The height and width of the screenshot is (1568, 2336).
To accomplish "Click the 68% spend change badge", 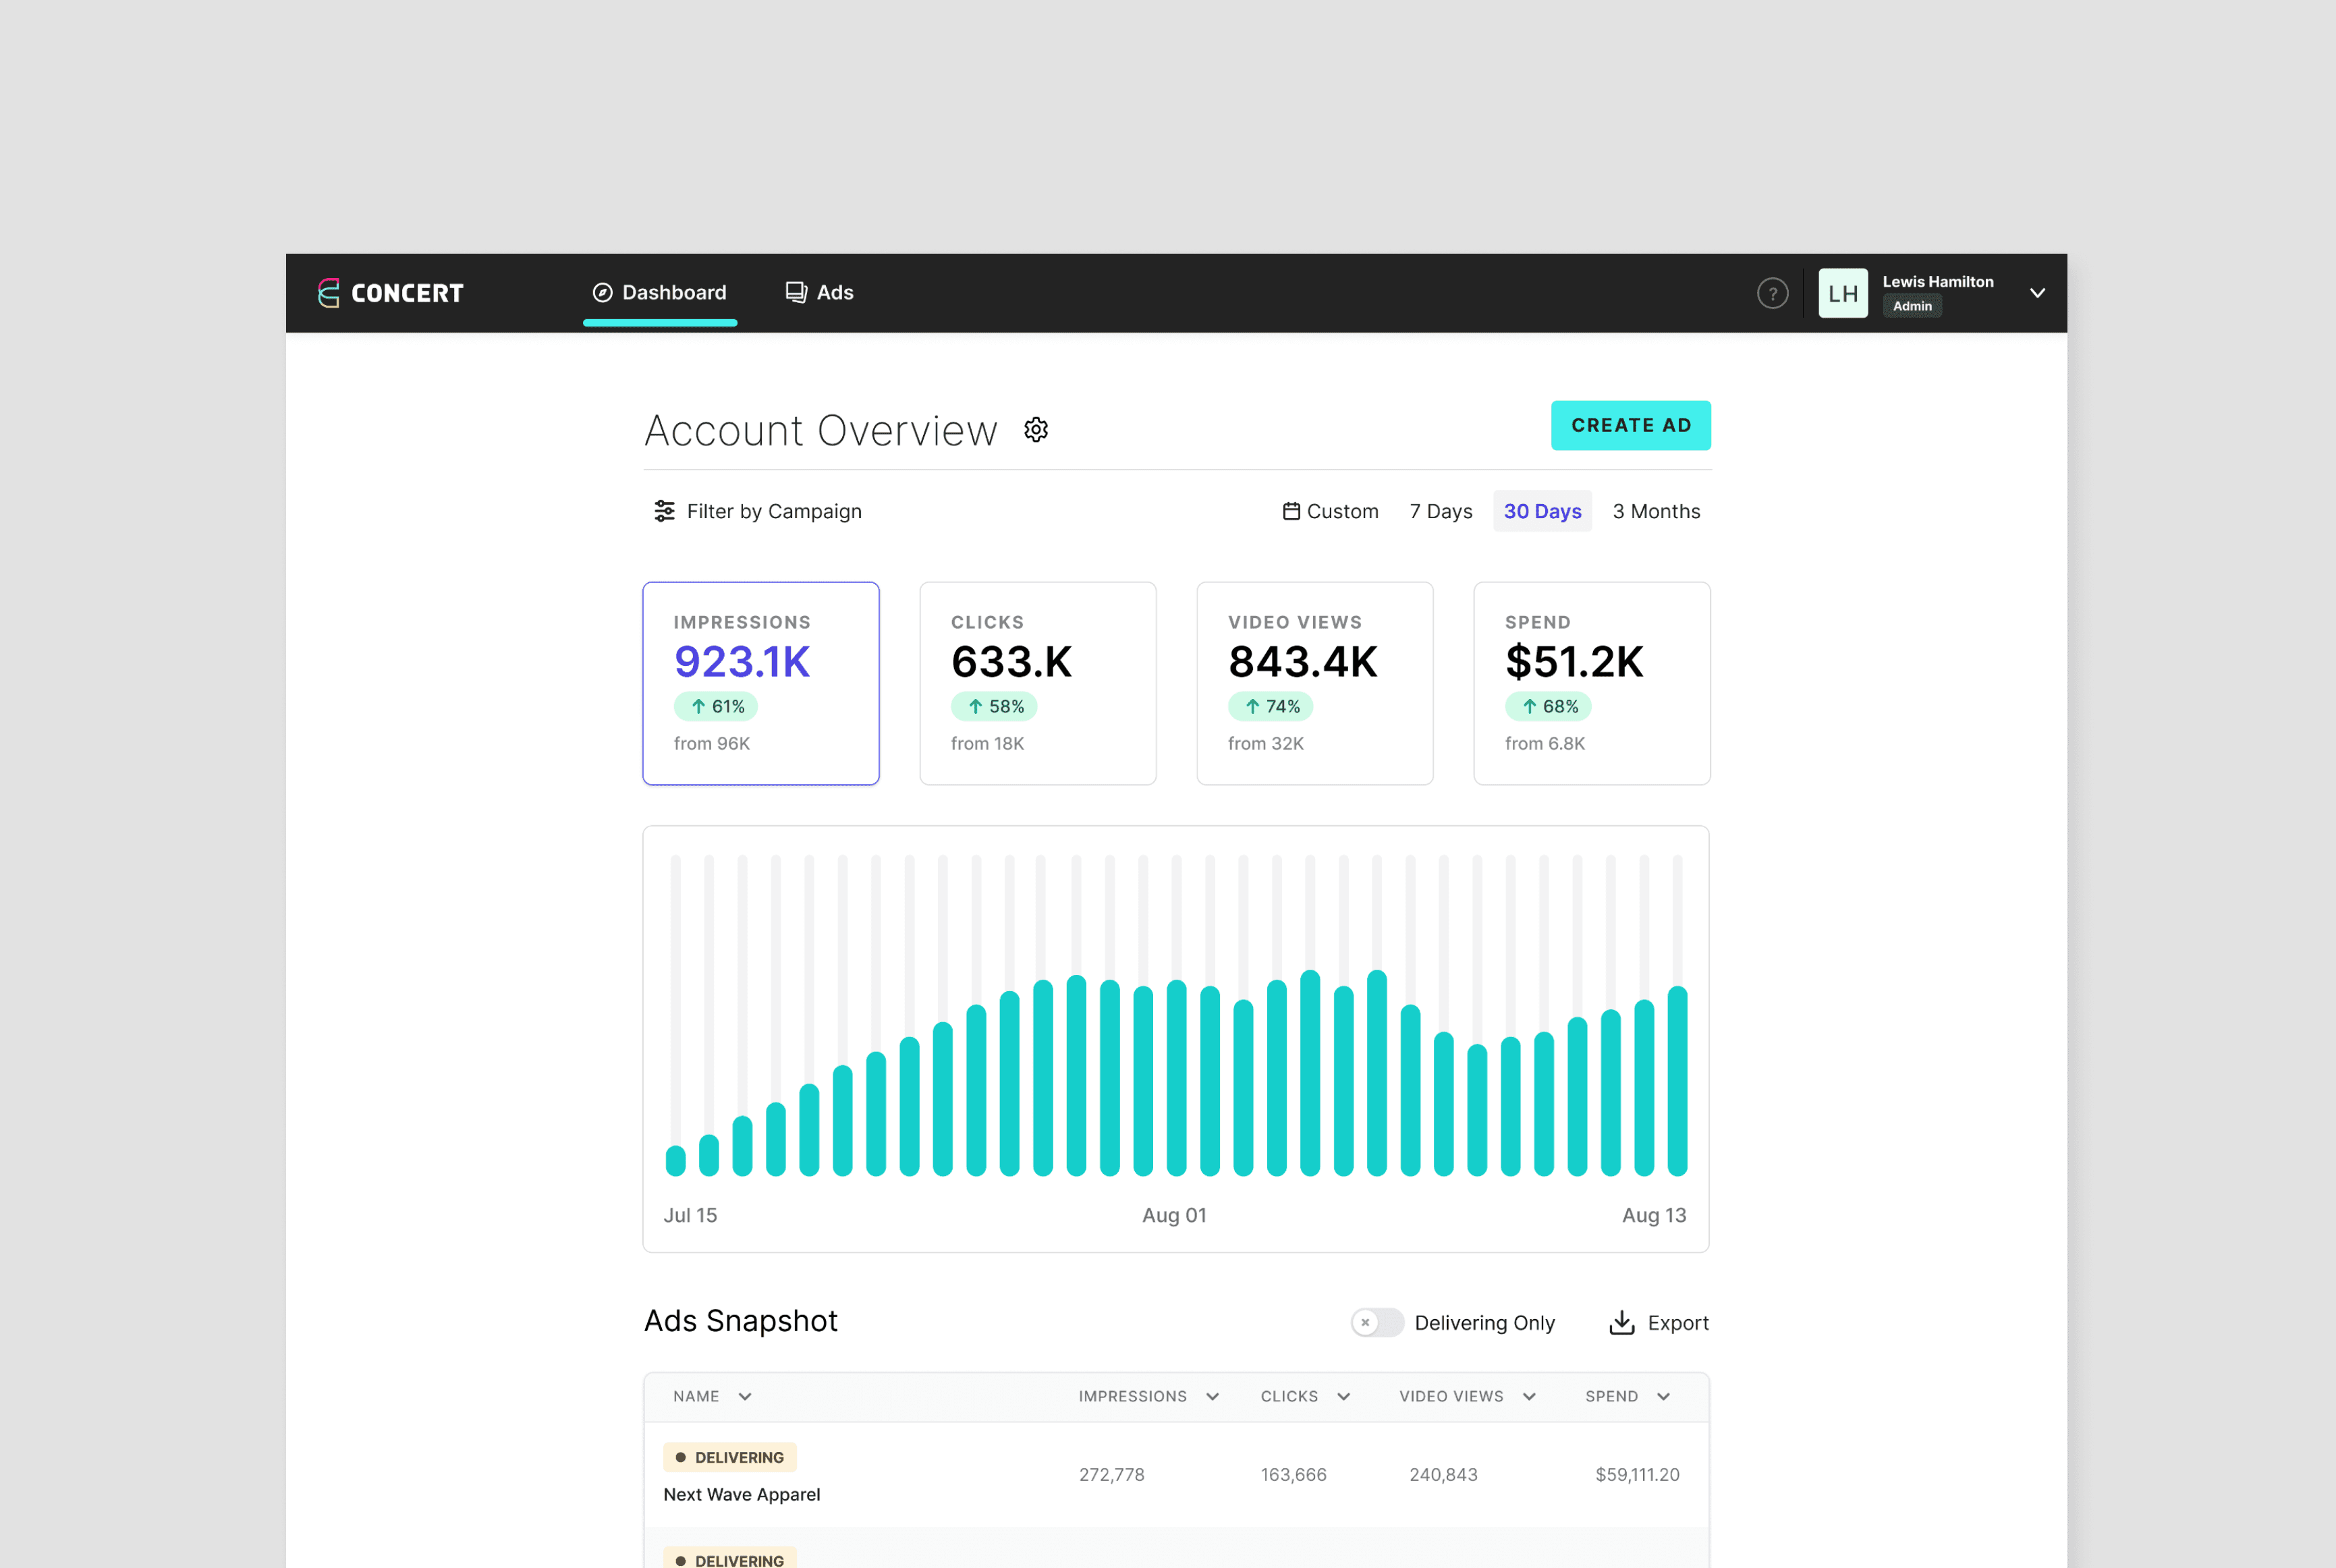I will [1549, 706].
